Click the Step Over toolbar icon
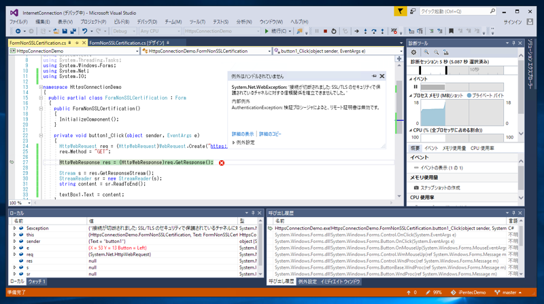The image size is (544, 304). tap(373, 31)
